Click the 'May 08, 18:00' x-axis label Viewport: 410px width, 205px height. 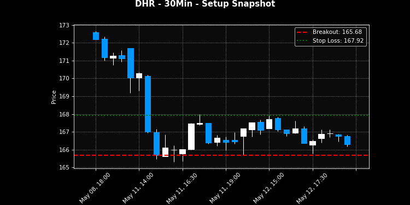pyautogui.click(x=95, y=188)
